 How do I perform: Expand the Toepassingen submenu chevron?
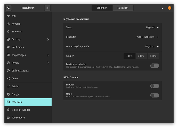pos(48,55)
